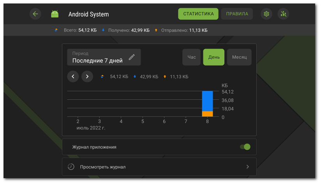This screenshot has height=184, width=321.
Task: Switch to the Правила tab
Action: (237, 14)
